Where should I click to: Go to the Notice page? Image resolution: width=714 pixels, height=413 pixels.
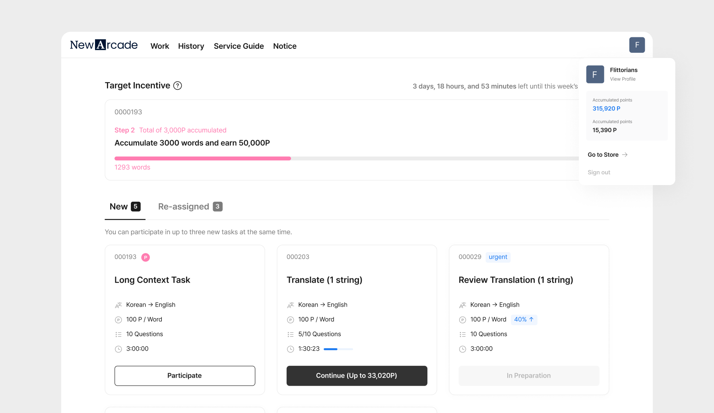(285, 46)
